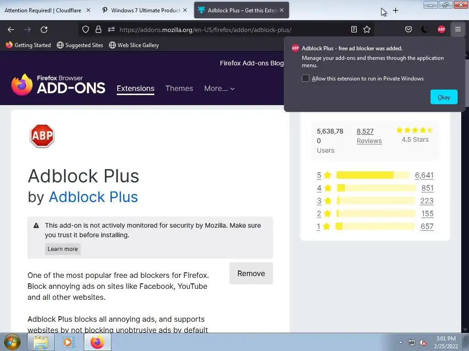The image size is (469, 351).
Task: Launch Windows Media Player from taskbar
Action: tap(69, 342)
